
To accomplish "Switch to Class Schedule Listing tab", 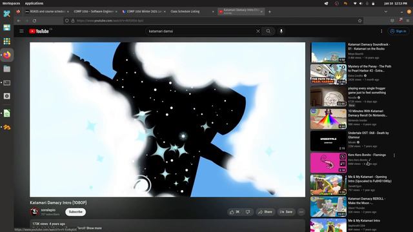I will click(x=192, y=12).
